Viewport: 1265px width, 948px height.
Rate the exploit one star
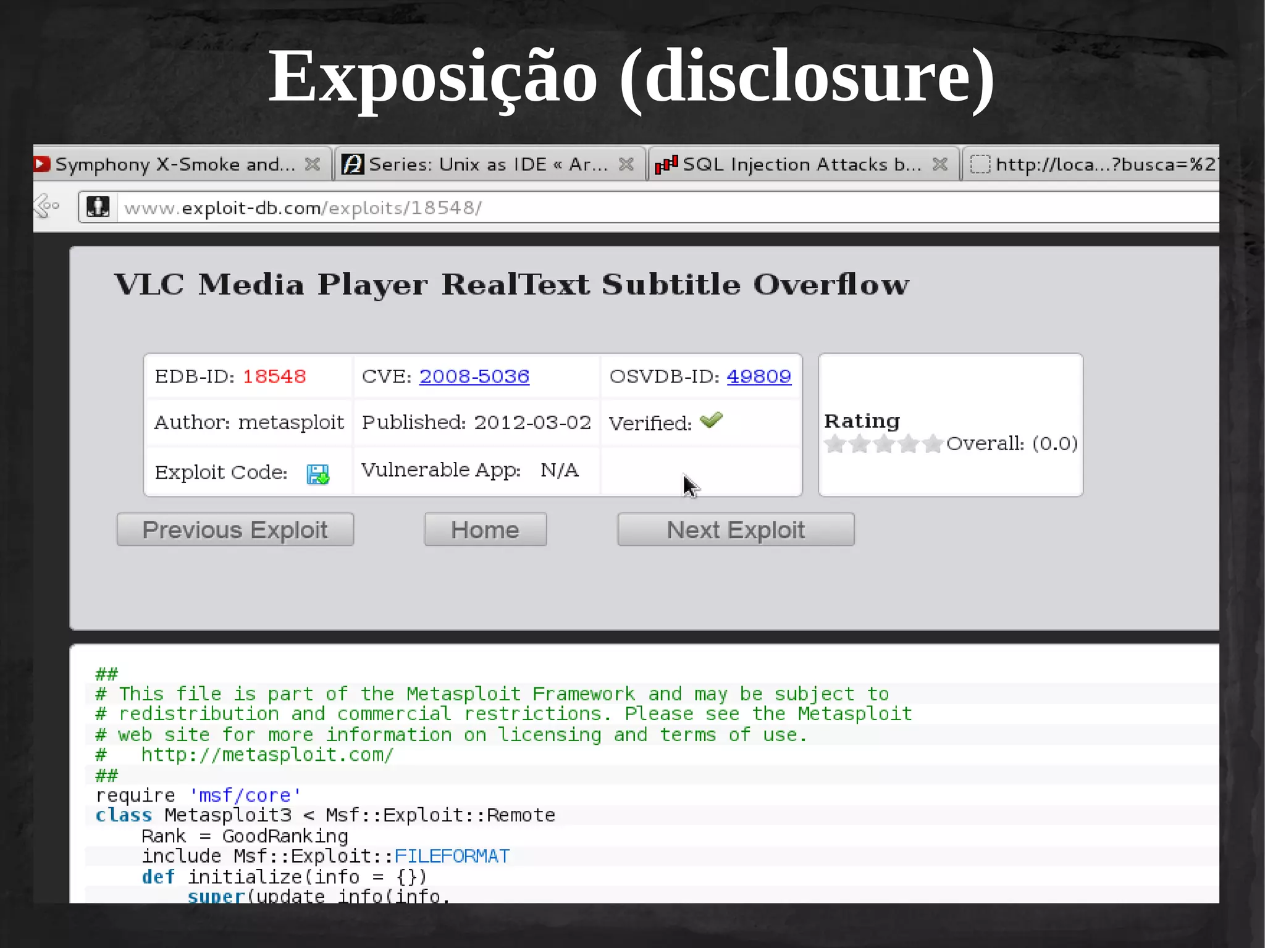(x=835, y=443)
